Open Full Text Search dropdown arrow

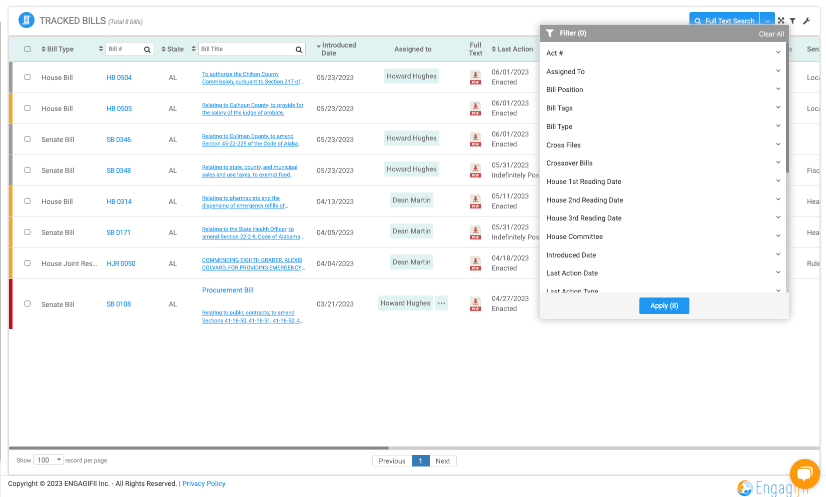[767, 20]
